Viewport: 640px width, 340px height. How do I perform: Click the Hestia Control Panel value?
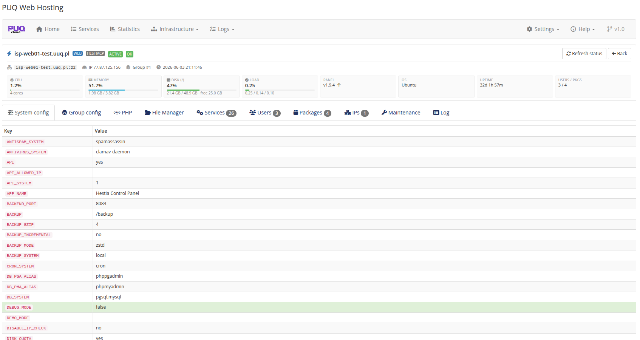pos(117,193)
